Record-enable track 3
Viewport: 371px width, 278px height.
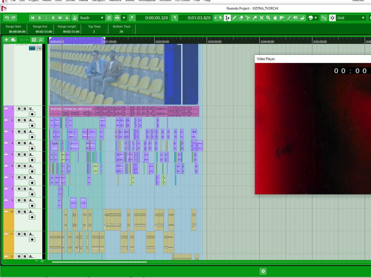pyautogui.click(x=32, y=137)
